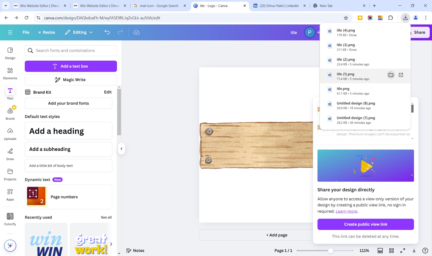Viewport: 432px width, 256px height.
Task: Click the Magic Write button
Action: tap(71, 80)
